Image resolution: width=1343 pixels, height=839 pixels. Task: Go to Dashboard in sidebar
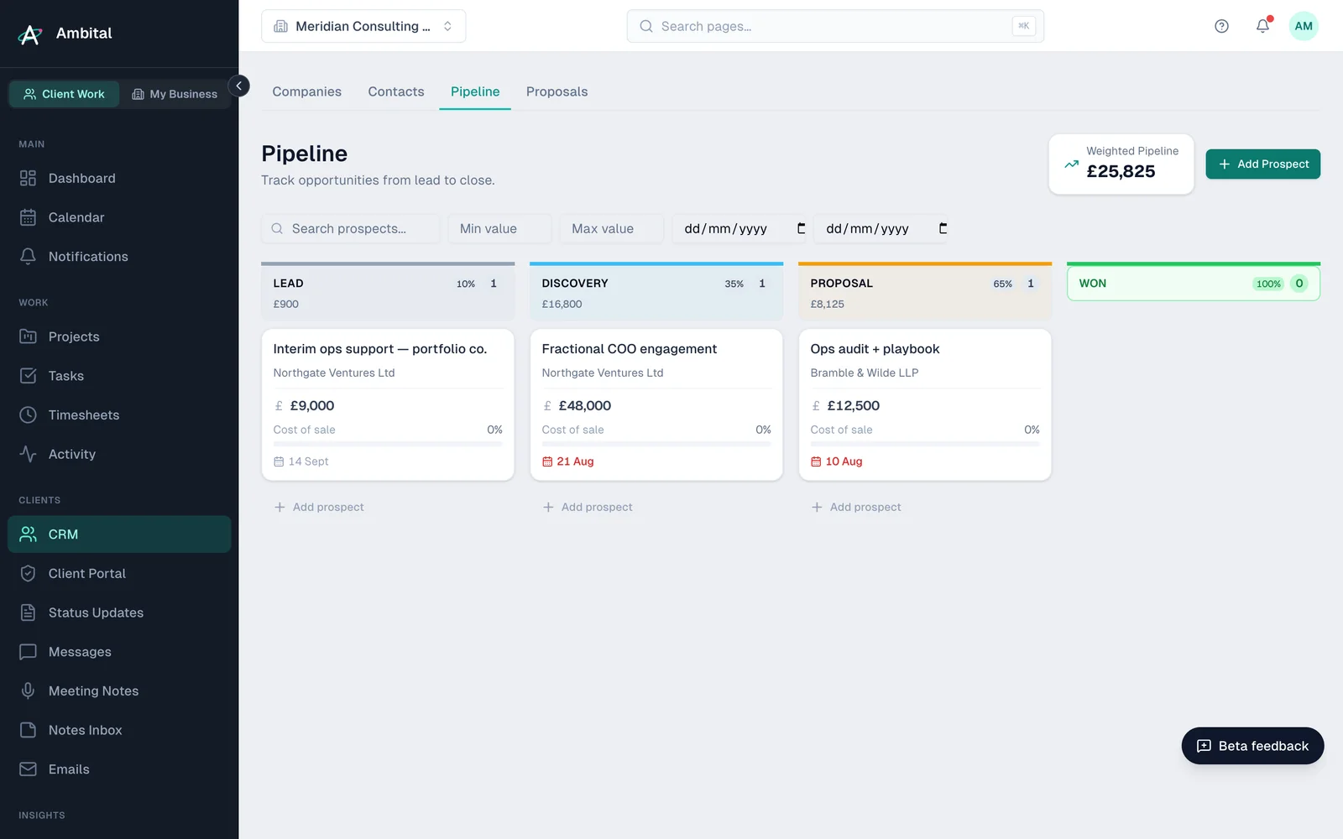coord(119,178)
